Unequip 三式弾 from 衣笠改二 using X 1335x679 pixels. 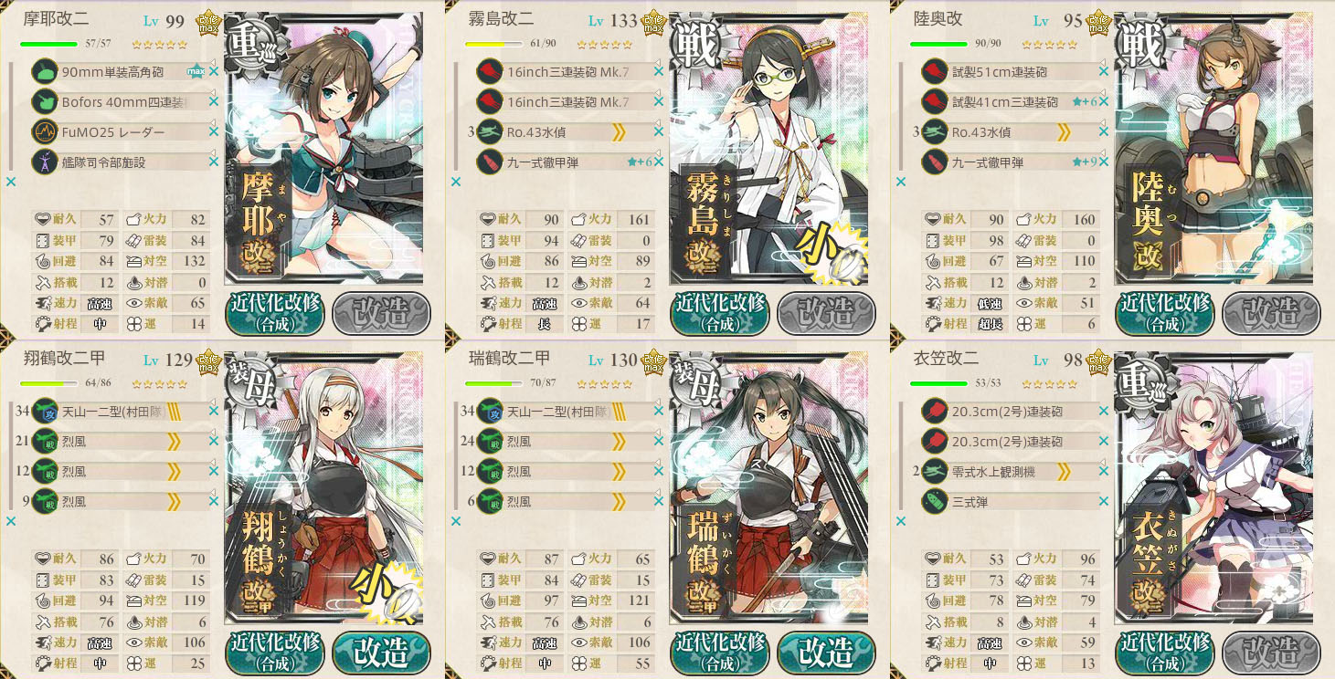[1104, 501]
